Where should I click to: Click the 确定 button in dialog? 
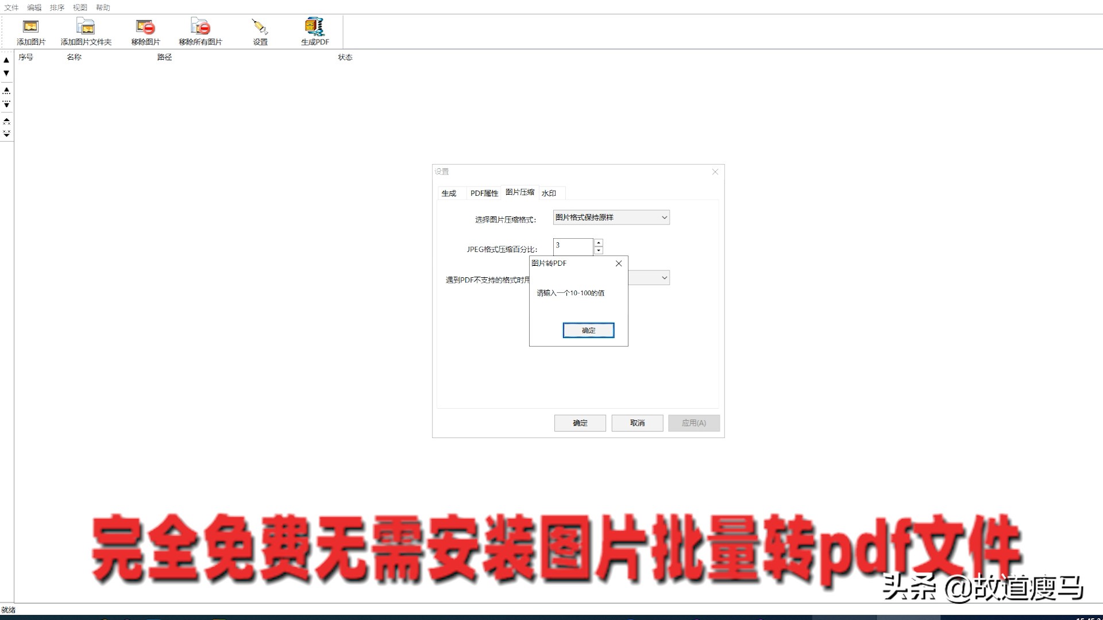[x=589, y=330]
